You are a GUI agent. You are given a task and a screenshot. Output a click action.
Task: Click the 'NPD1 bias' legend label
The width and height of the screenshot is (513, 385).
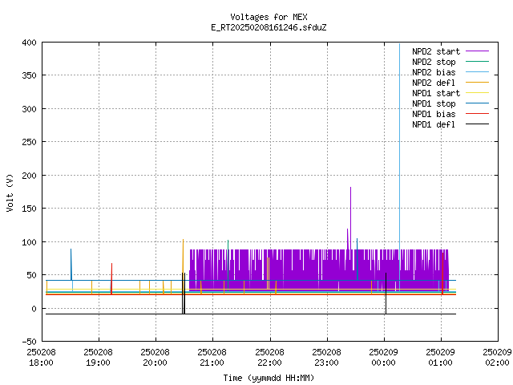(434, 114)
